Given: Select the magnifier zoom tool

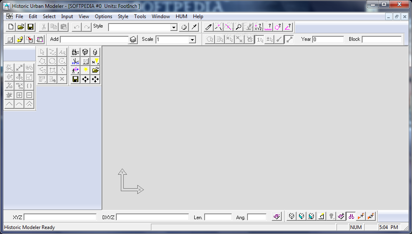Looking at the screenshot, I should pyautogui.click(x=238, y=27).
